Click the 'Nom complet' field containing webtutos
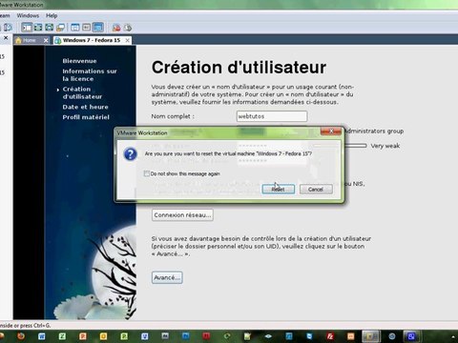This screenshot has height=343, width=458. [272, 116]
